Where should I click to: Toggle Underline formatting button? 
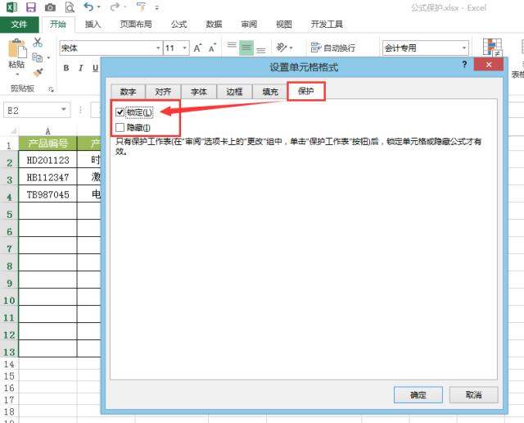point(95,68)
